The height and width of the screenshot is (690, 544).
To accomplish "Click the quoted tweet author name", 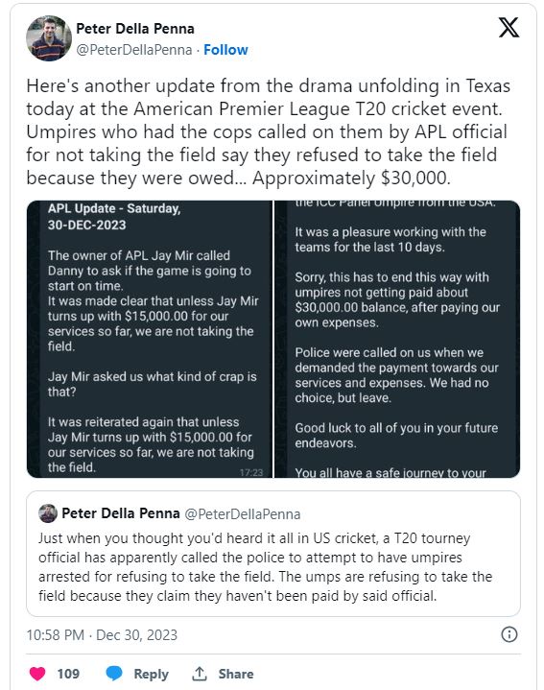I will [121, 513].
